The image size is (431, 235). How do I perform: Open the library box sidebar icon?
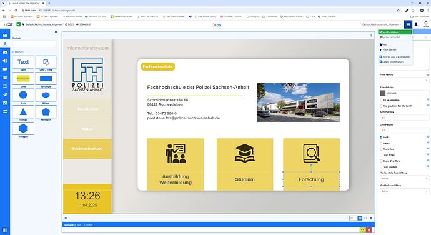click(x=5, y=77)
